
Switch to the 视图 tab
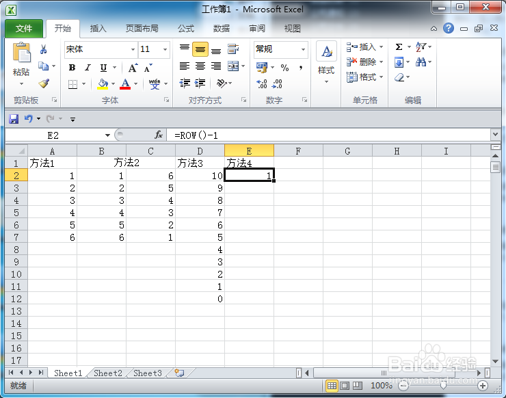(293, 29)
